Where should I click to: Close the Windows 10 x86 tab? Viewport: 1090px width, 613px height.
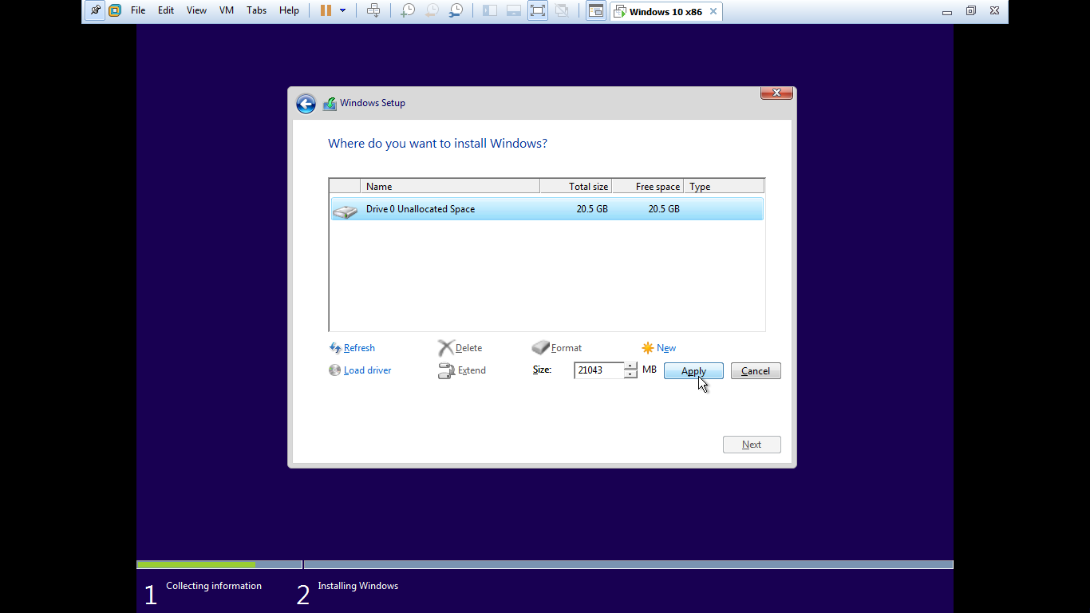[x=713, y=11]
